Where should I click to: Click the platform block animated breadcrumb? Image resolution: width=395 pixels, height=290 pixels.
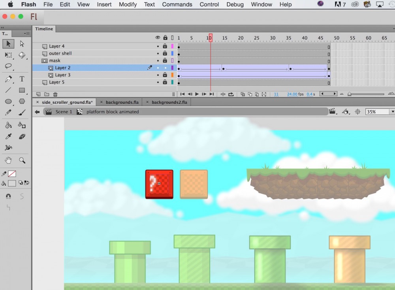(x=112, y=112)
